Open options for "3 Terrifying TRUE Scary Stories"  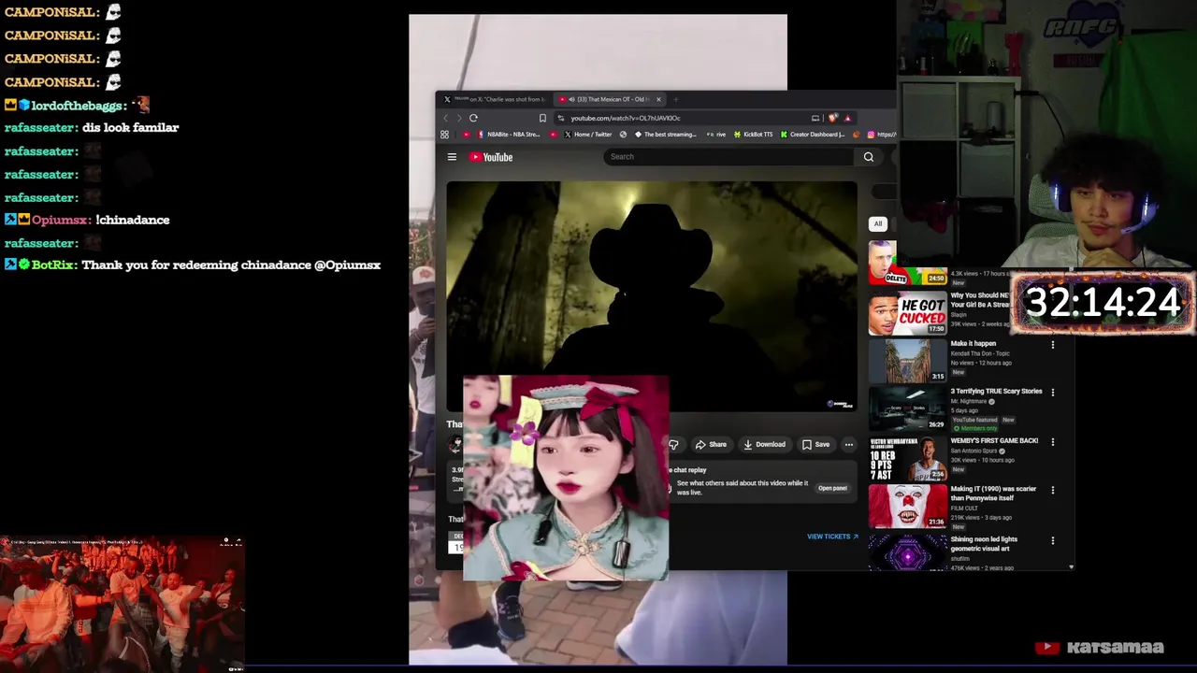coord(1053,393)
